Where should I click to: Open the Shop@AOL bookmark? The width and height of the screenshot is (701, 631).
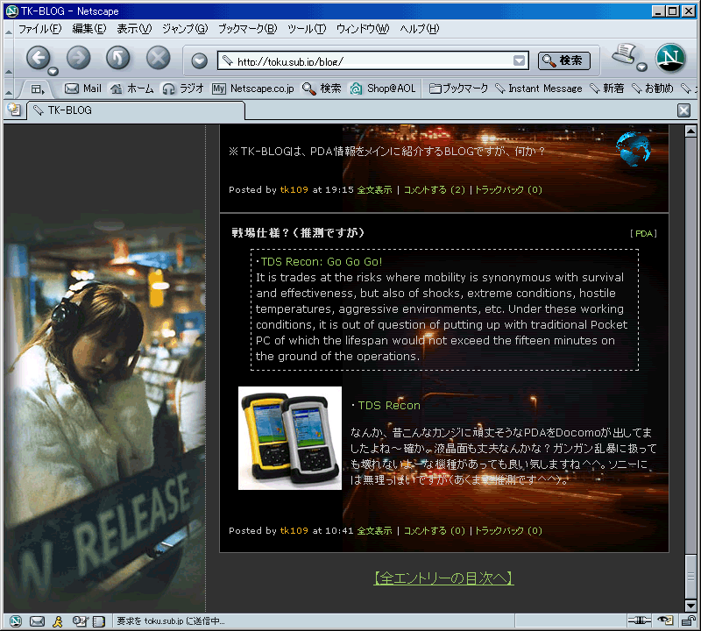(383, 89)
